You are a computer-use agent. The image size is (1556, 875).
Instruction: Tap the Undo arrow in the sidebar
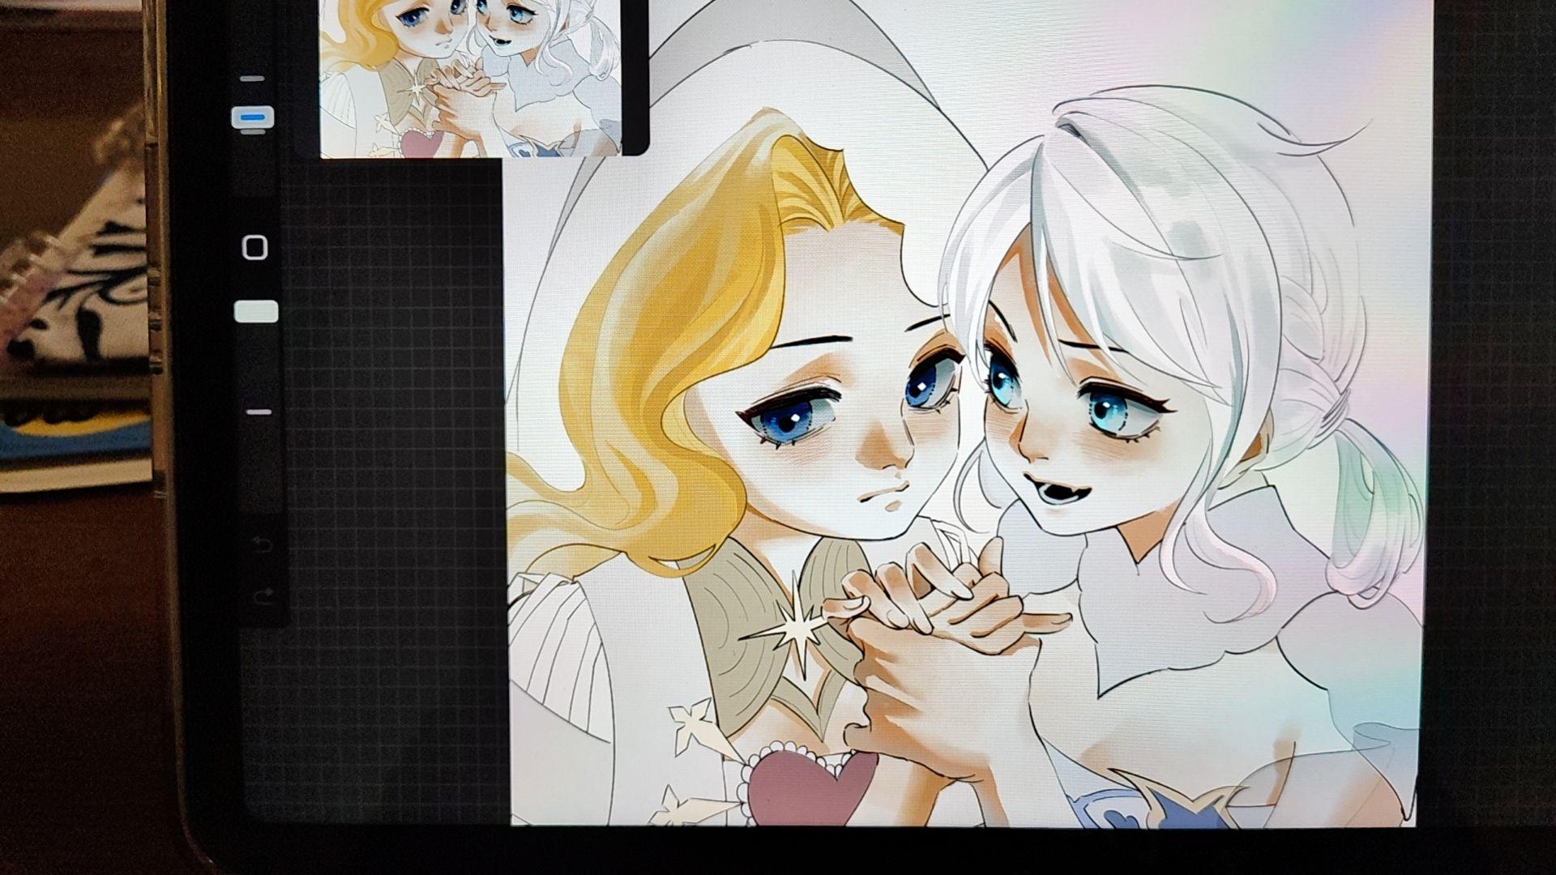point(264,541)
